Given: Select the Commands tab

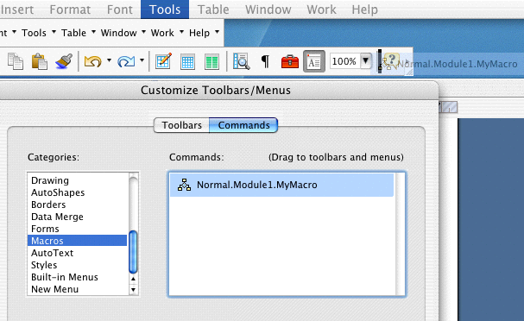Looking at the screenshot, I should (x=243, y=125).
